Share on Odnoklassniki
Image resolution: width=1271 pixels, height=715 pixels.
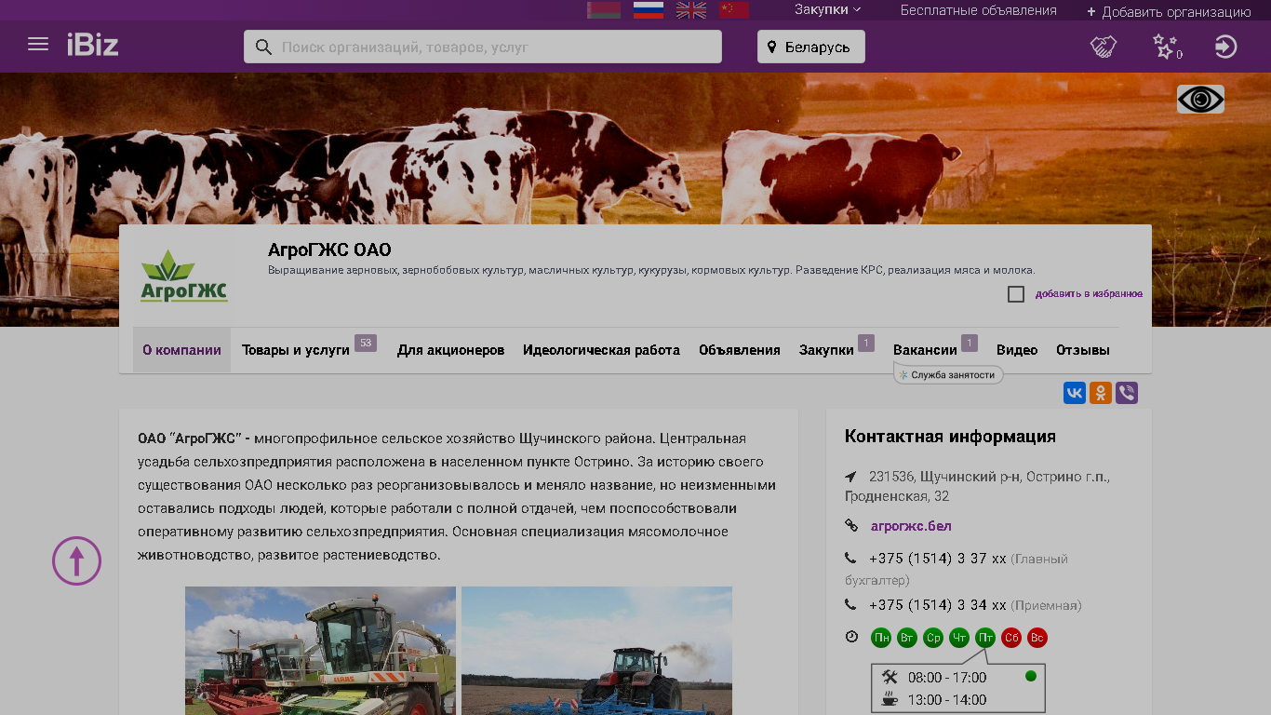1101,393
